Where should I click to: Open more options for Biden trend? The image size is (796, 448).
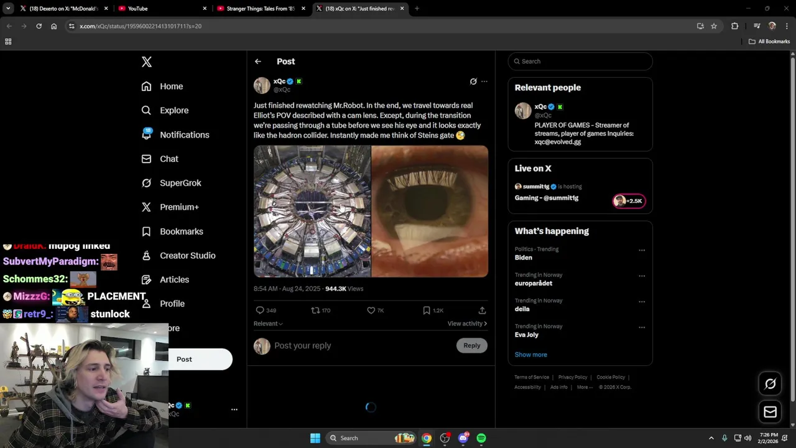pos(642,250)
